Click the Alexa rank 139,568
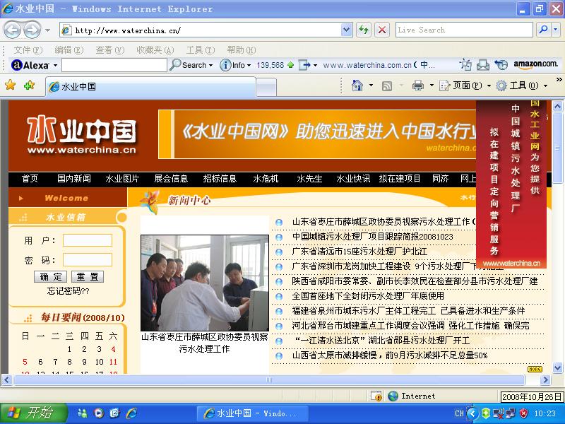The height and width of the screenshot is (424, 565). pos(270,65)
